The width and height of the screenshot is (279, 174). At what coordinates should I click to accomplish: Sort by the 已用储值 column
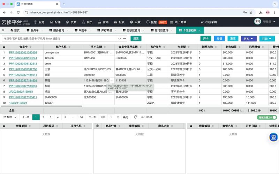click(263, 47)
